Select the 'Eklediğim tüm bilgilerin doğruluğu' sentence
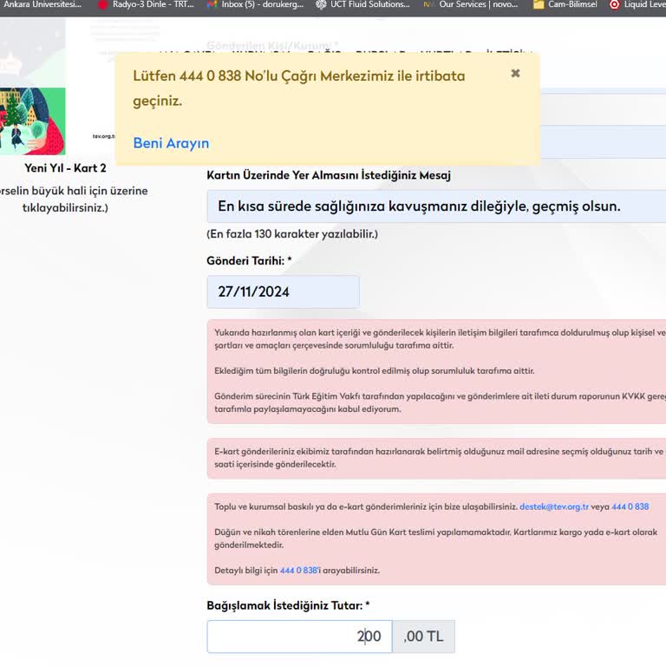Screen dimensions: 666x666 (375, 371)
